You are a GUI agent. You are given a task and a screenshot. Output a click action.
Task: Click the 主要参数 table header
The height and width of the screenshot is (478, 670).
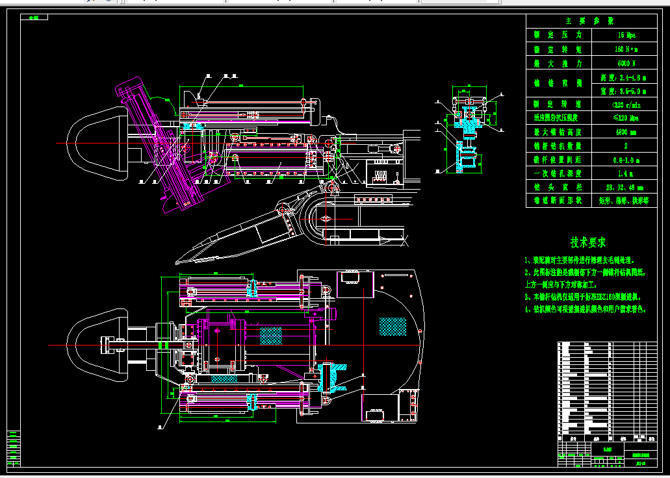tap(591, 21)
